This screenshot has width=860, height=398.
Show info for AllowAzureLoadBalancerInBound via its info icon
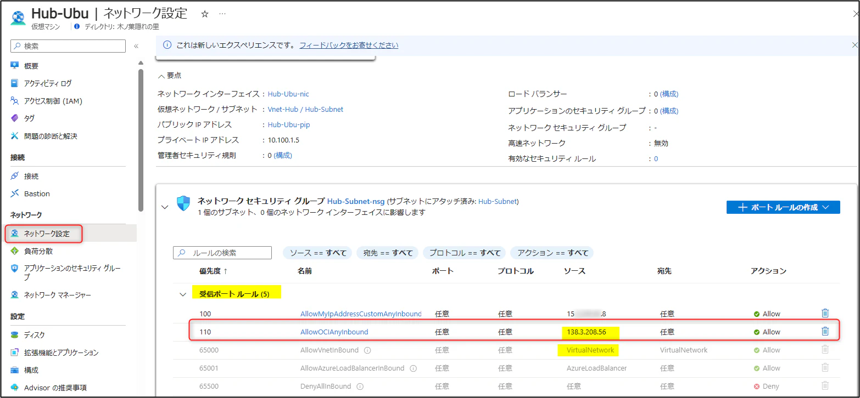(x=413, y=368)
